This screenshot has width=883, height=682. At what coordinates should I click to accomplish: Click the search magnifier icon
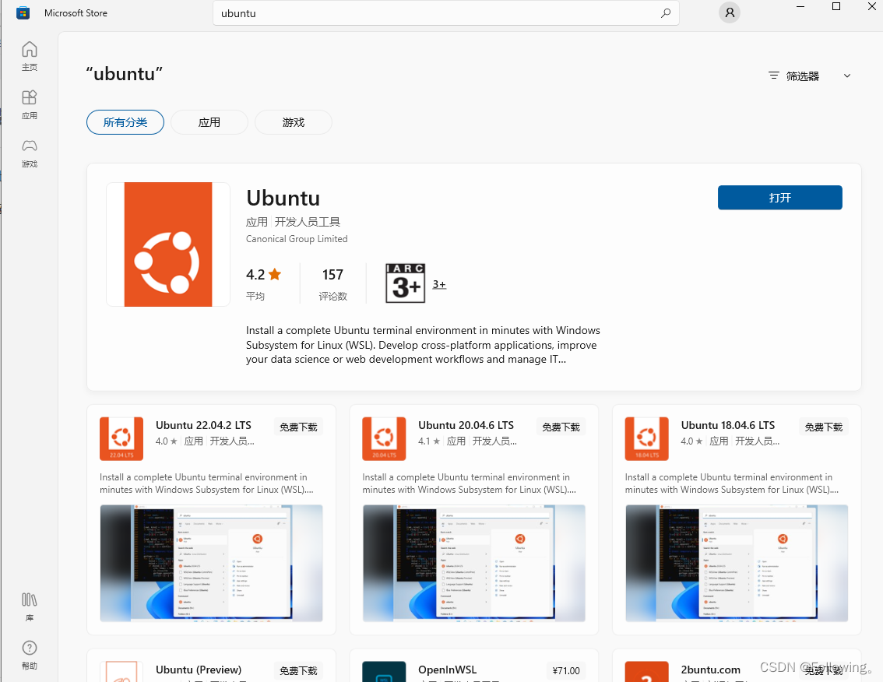click(666, 13)
